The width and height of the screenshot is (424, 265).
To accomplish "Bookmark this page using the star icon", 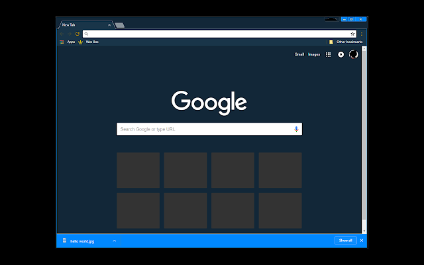I will 352,34.
